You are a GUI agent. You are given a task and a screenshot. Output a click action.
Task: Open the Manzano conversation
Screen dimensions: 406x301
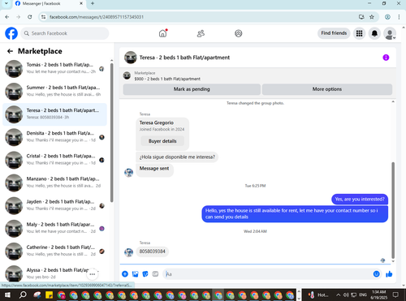pyautogui.click(x=54, y=183)
